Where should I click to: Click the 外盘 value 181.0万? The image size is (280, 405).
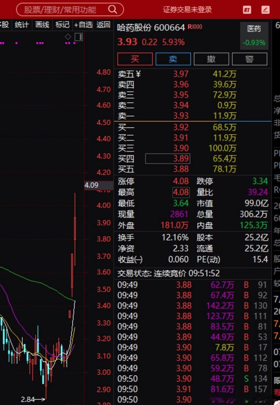point(175,225)
